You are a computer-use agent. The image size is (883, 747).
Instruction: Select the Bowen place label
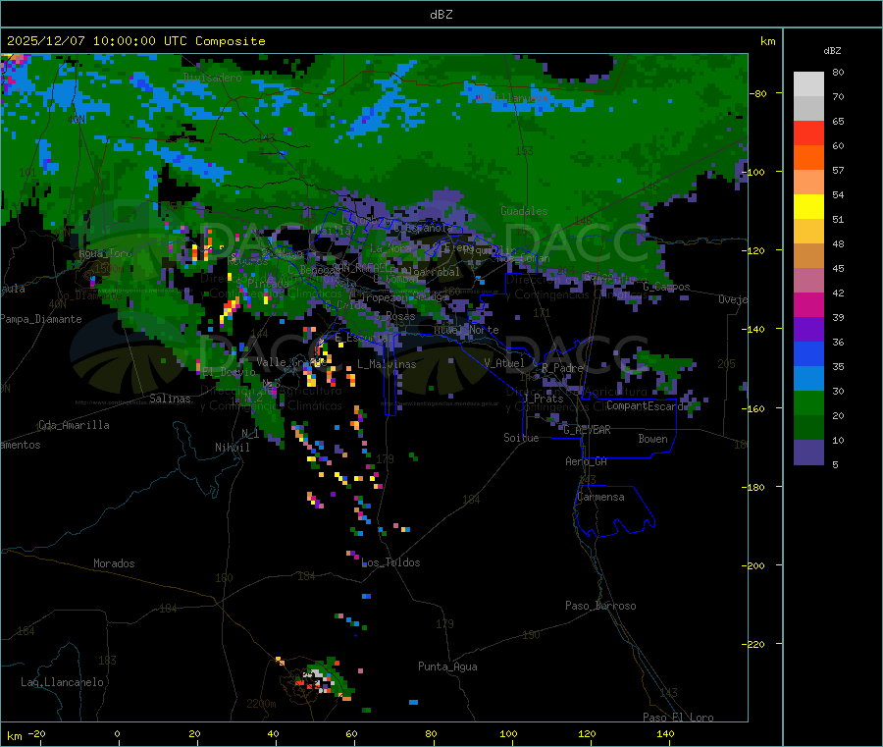tap(653, 439)
